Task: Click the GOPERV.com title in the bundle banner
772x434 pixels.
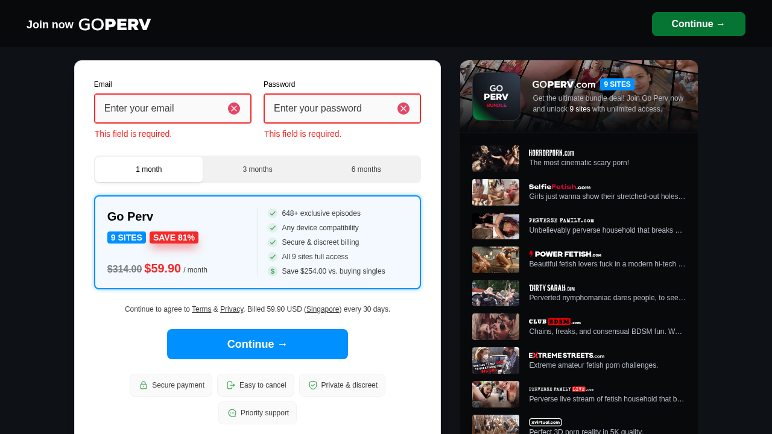Action: pyautogui.click(x=564, y=85)
